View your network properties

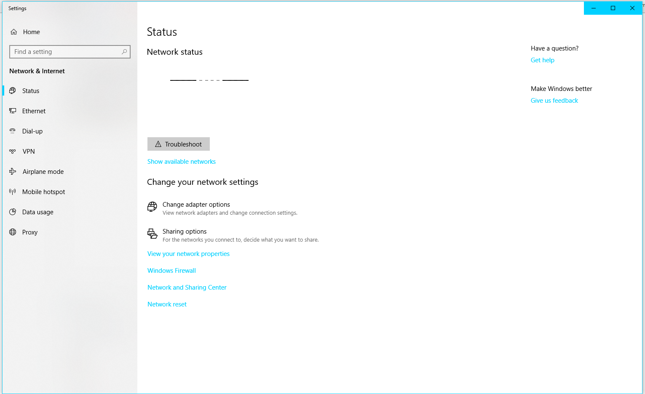pos(188,254)
